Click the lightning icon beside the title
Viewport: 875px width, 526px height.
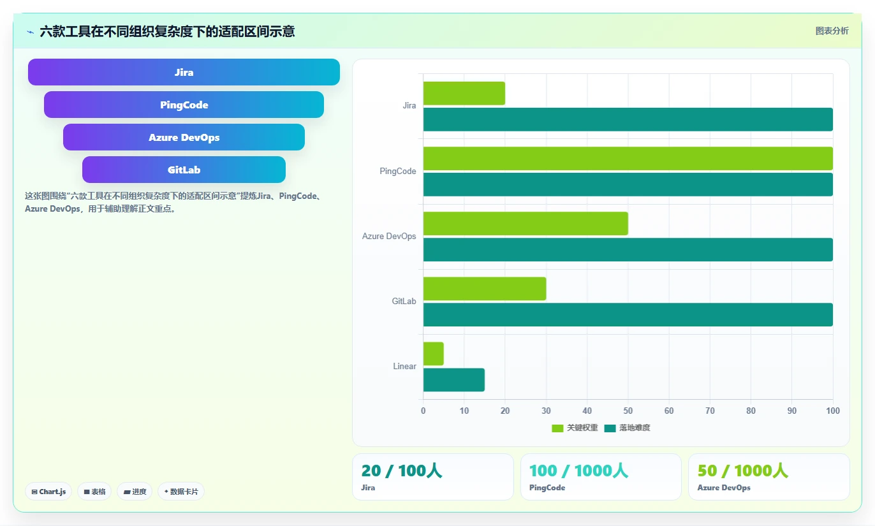pyautogui.click(x=30, y=31)
